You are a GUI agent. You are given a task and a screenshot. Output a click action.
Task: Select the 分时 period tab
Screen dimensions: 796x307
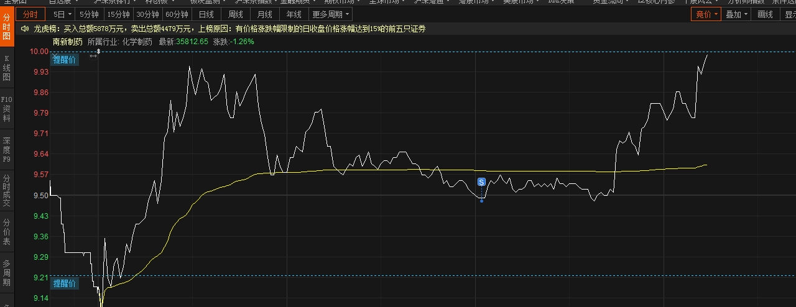click(30, 14)
